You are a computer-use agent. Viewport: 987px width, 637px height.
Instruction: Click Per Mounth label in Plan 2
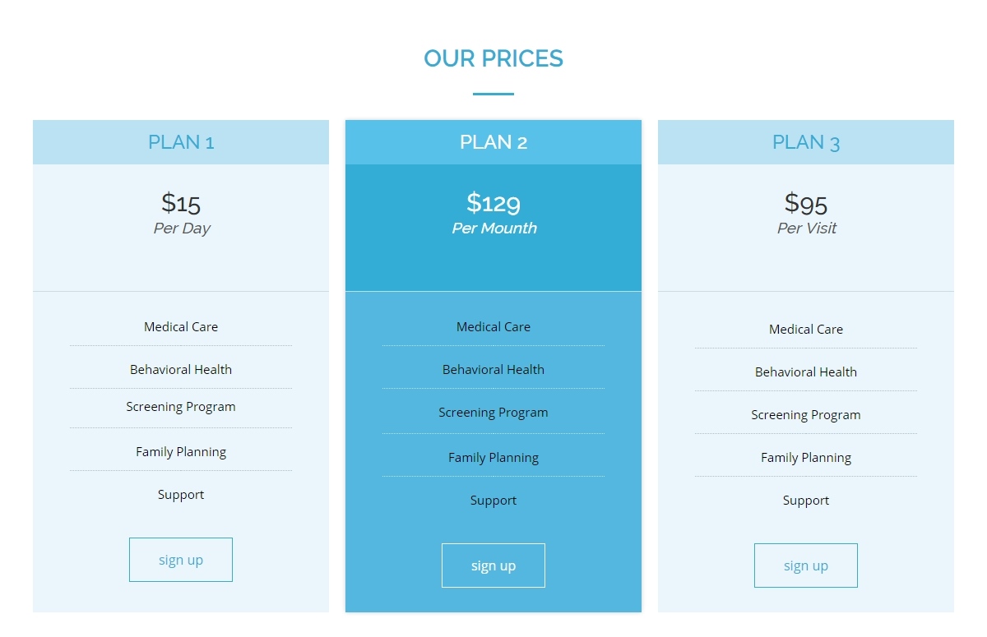click(x=494, y=228)
